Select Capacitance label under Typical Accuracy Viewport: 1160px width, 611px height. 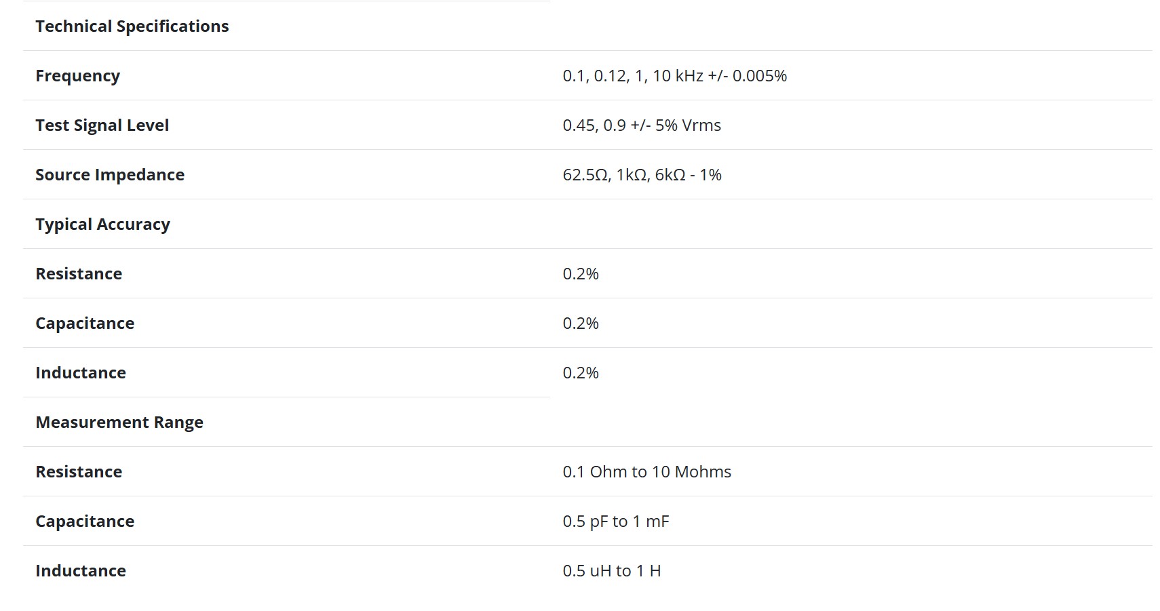click(x=85, y=323)
